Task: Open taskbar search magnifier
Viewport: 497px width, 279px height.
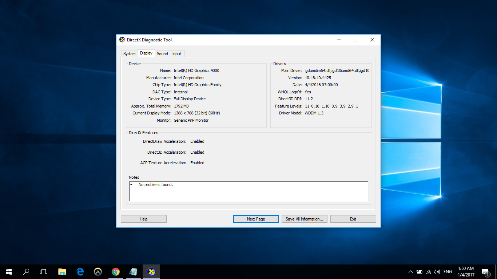Action: tap(26, 272)
